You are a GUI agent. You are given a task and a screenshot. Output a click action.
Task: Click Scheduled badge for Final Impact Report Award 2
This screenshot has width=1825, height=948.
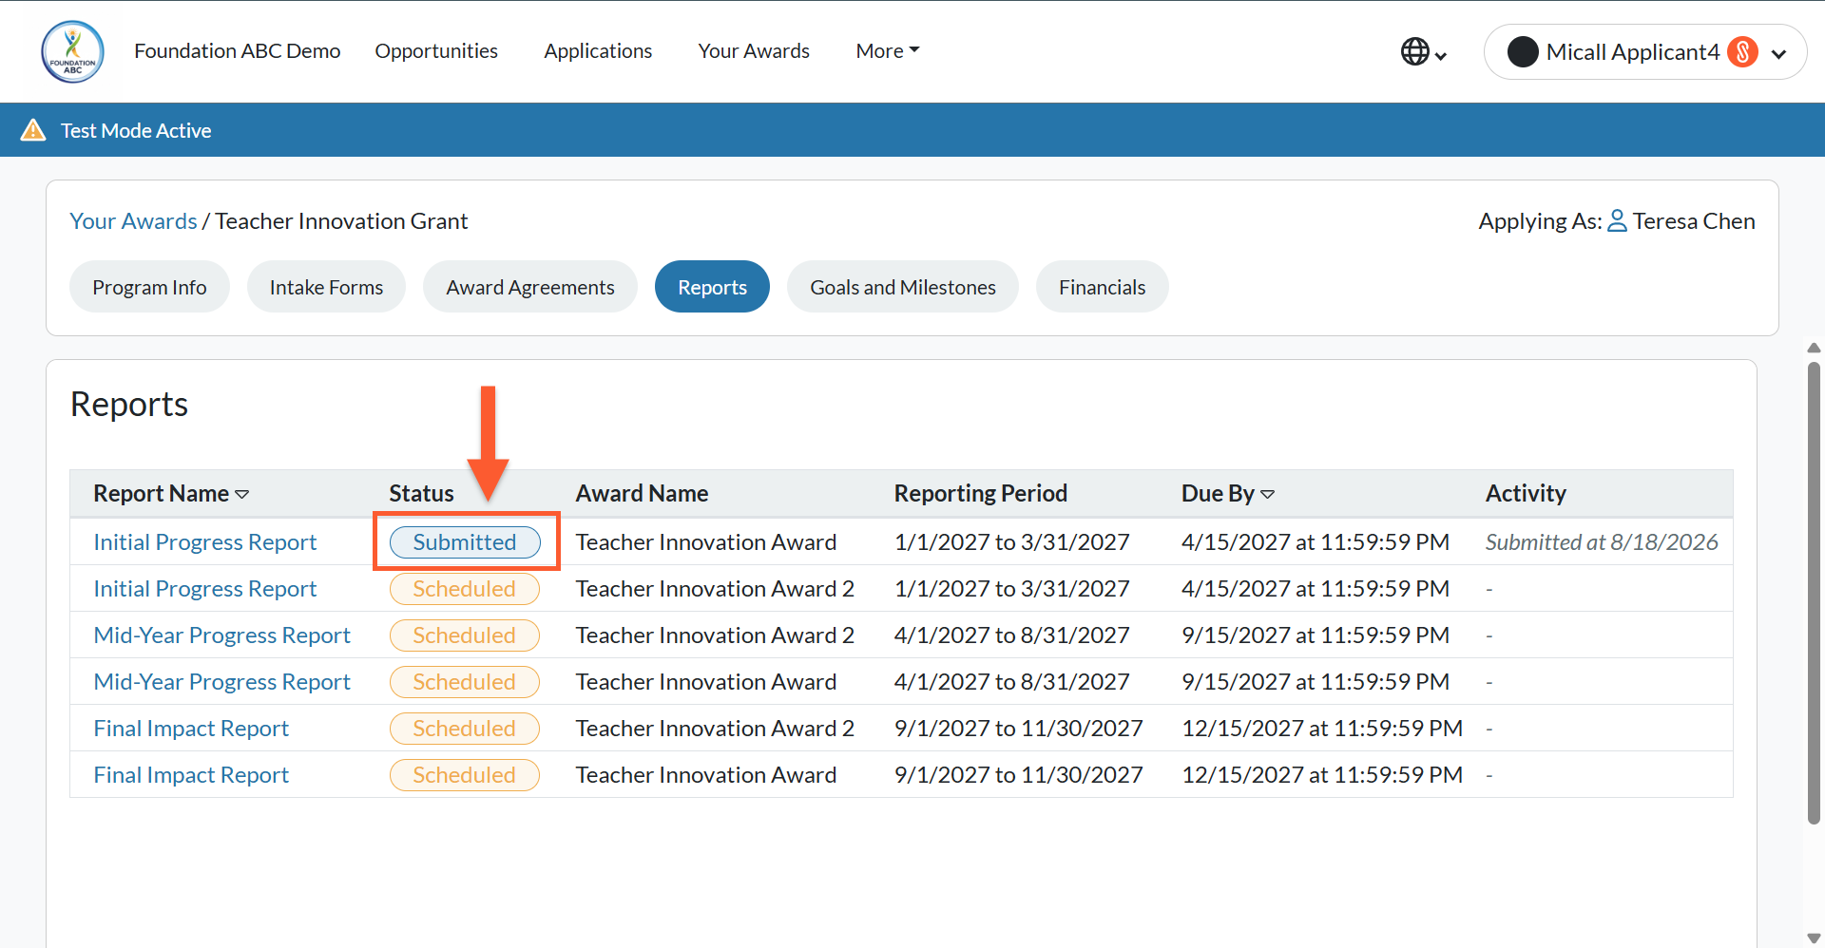[465, 729]
